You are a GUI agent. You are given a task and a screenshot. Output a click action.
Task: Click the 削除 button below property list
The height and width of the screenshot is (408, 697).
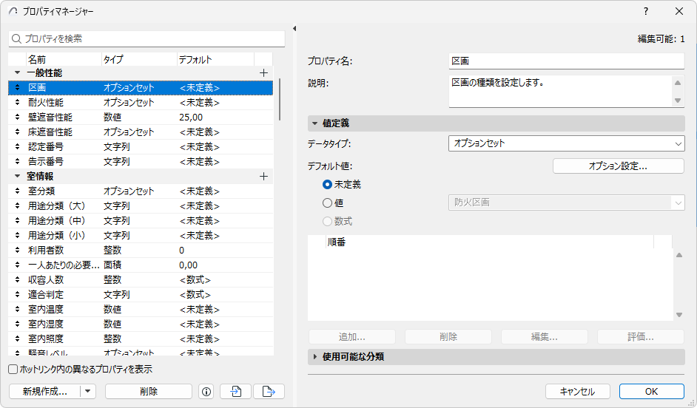tap(149, 392)
